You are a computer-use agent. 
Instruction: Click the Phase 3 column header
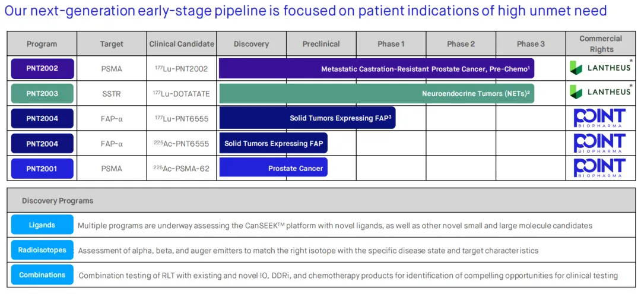point(531,44)
